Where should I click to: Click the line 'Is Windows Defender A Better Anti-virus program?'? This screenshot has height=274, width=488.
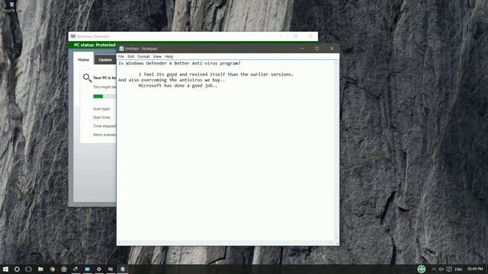tap(179, 63)
